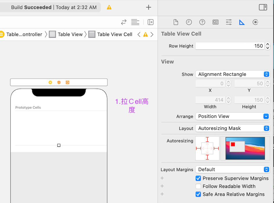The height and width of the screenshot is (203, 274).
Task: Open the Identity inspector
Action: tap(215, 22)
